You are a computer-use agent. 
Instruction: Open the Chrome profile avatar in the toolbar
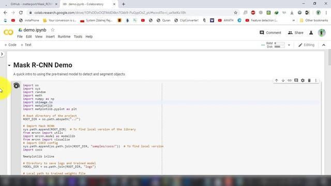[x=318, y=12]
